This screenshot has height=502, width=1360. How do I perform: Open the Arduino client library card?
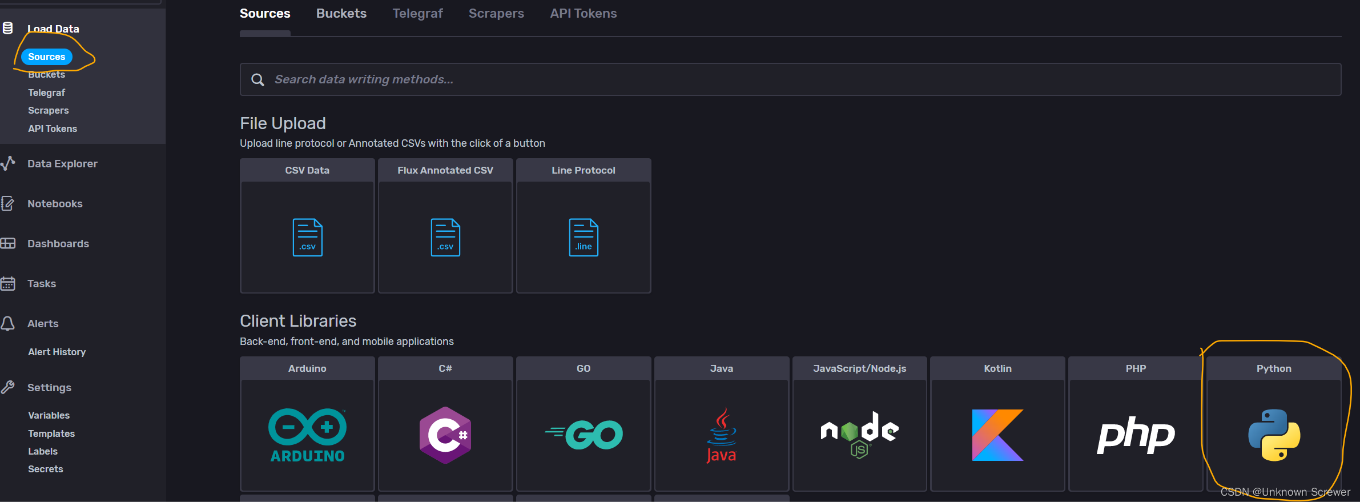pyautogui.click(x=307, y=424)
